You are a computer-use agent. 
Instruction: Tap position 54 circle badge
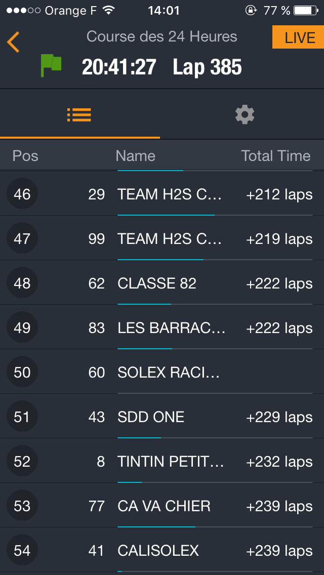tap(22, 550)
